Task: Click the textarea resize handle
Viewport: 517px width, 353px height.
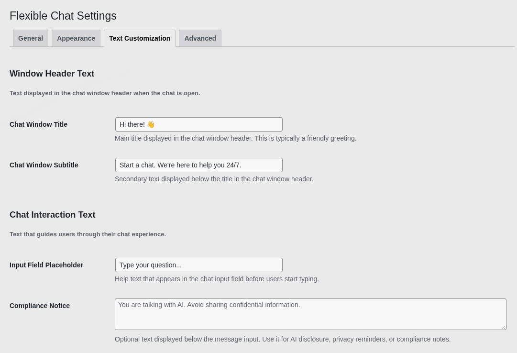Action: pyautogui.click(x=503, y=327)
